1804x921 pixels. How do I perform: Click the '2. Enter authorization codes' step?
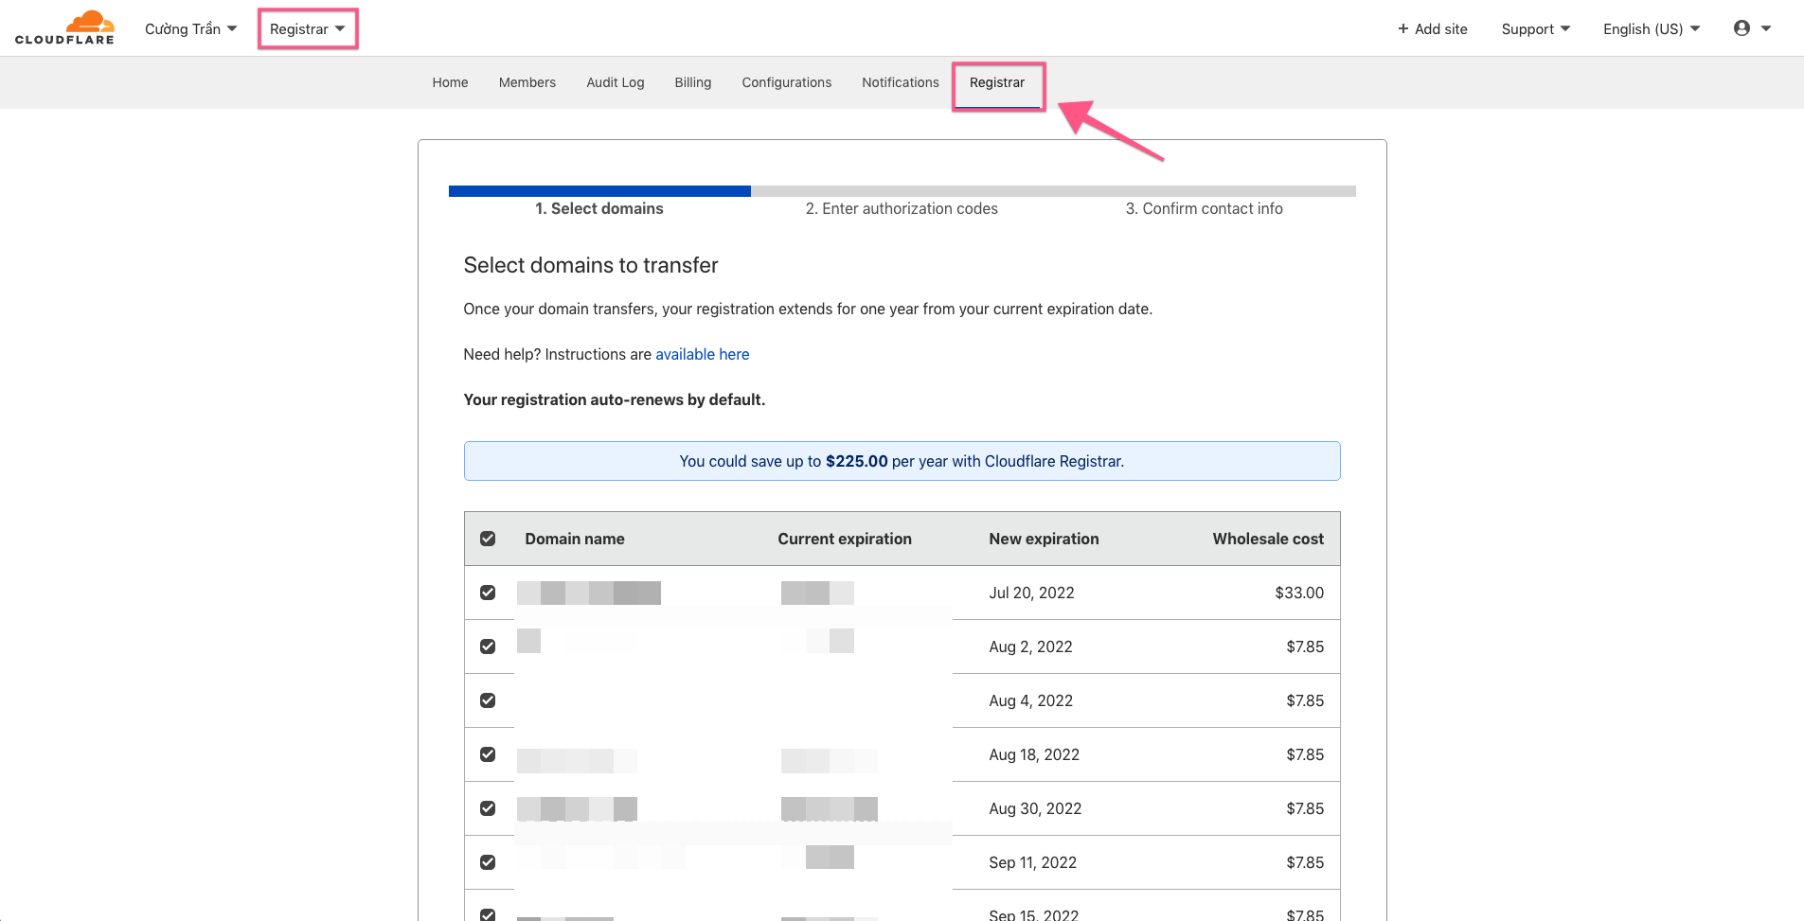pyautogui.click(x=902, y=208)
